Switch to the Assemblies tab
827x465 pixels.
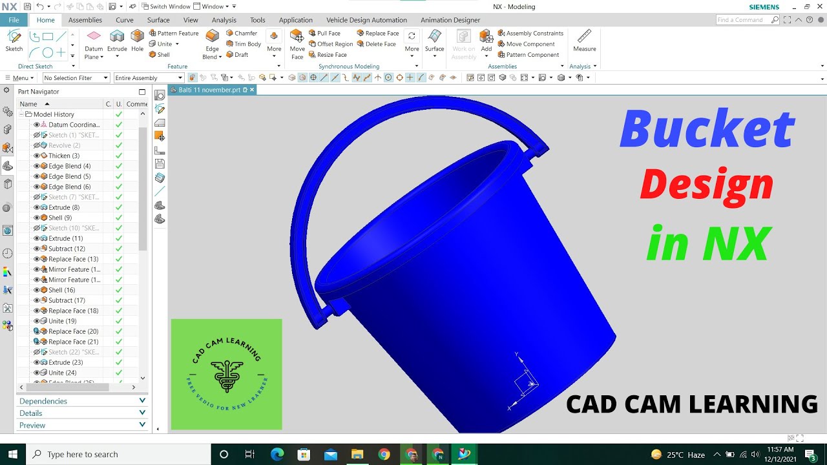point(85,20)
